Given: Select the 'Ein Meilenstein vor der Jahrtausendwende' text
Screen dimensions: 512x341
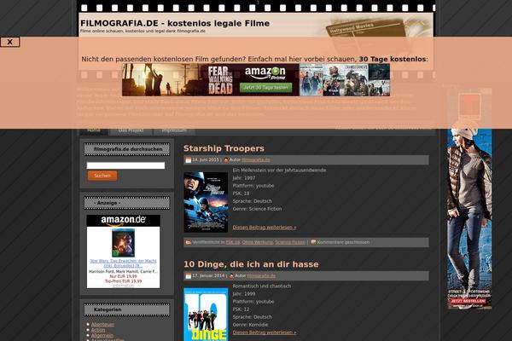Looking at the screenshot, I should (279, 170).
